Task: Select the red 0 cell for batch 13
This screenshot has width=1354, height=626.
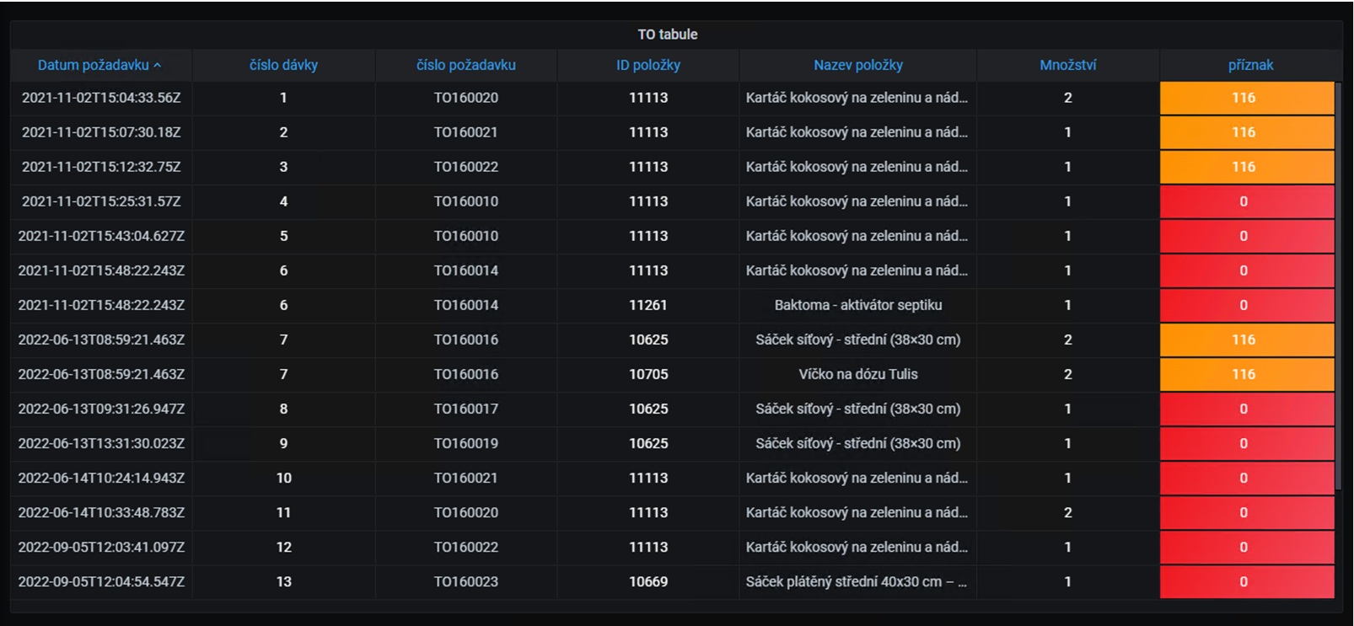Action: 1246,581
